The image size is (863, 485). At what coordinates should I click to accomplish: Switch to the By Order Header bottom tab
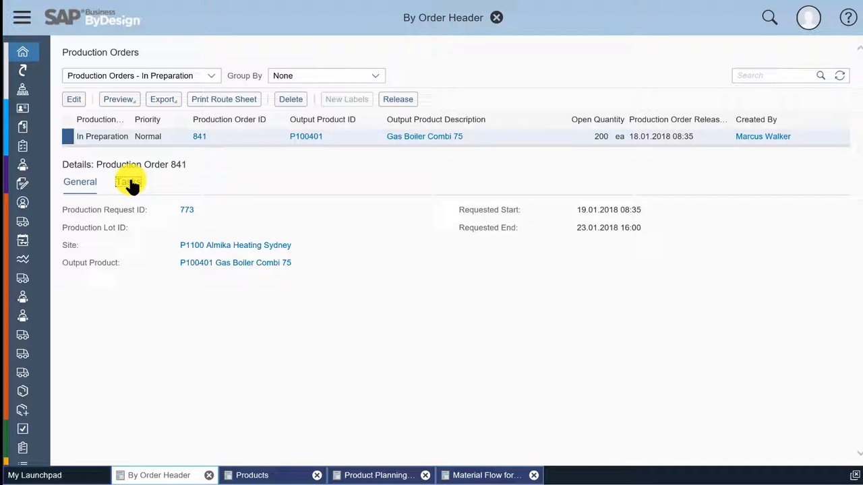tap(159, 475)
